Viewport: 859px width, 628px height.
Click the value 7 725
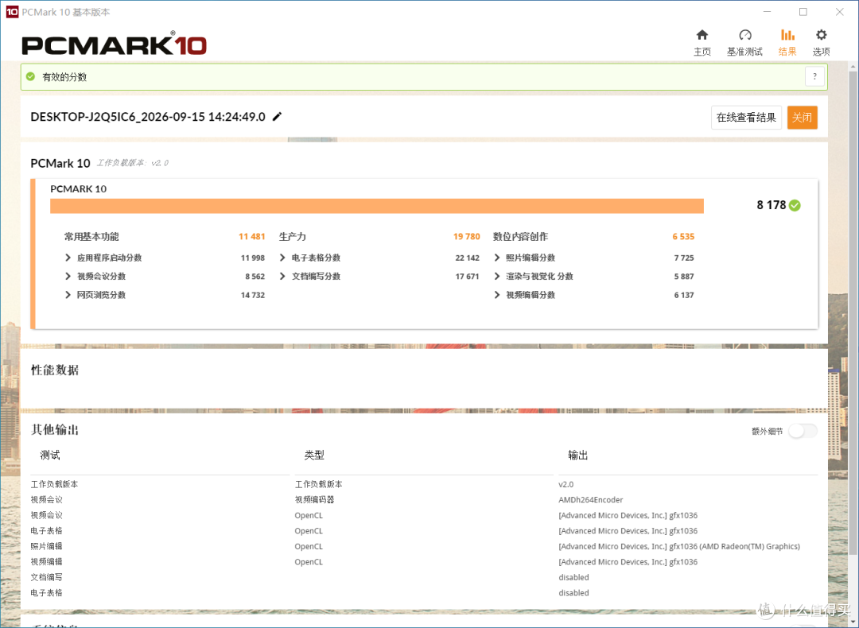684,258
